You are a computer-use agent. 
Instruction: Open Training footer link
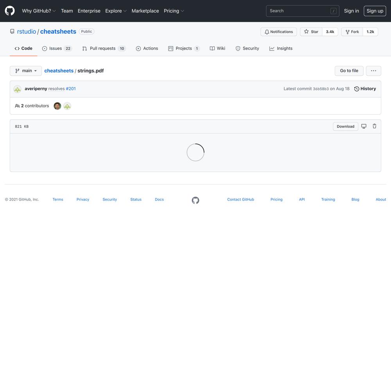(x=328, y=199)
